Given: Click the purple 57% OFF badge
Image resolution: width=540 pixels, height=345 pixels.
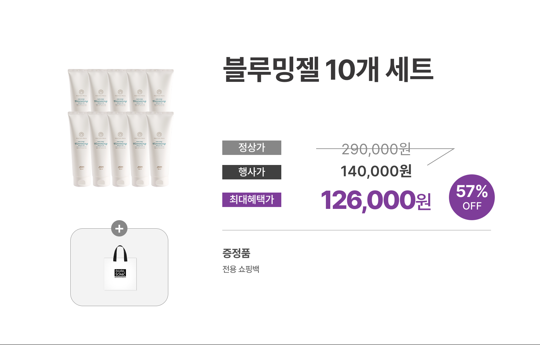Looking at the screenshot, I should 472,197.
